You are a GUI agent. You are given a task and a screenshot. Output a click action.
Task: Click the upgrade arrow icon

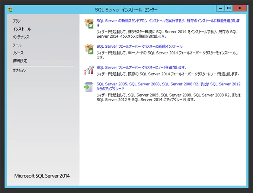point(89,87)
